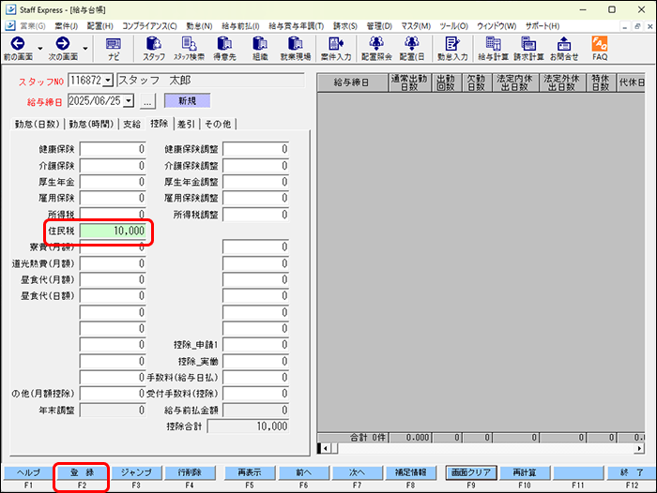Open the ナビ navigation icon

click(x=114, y=49)
